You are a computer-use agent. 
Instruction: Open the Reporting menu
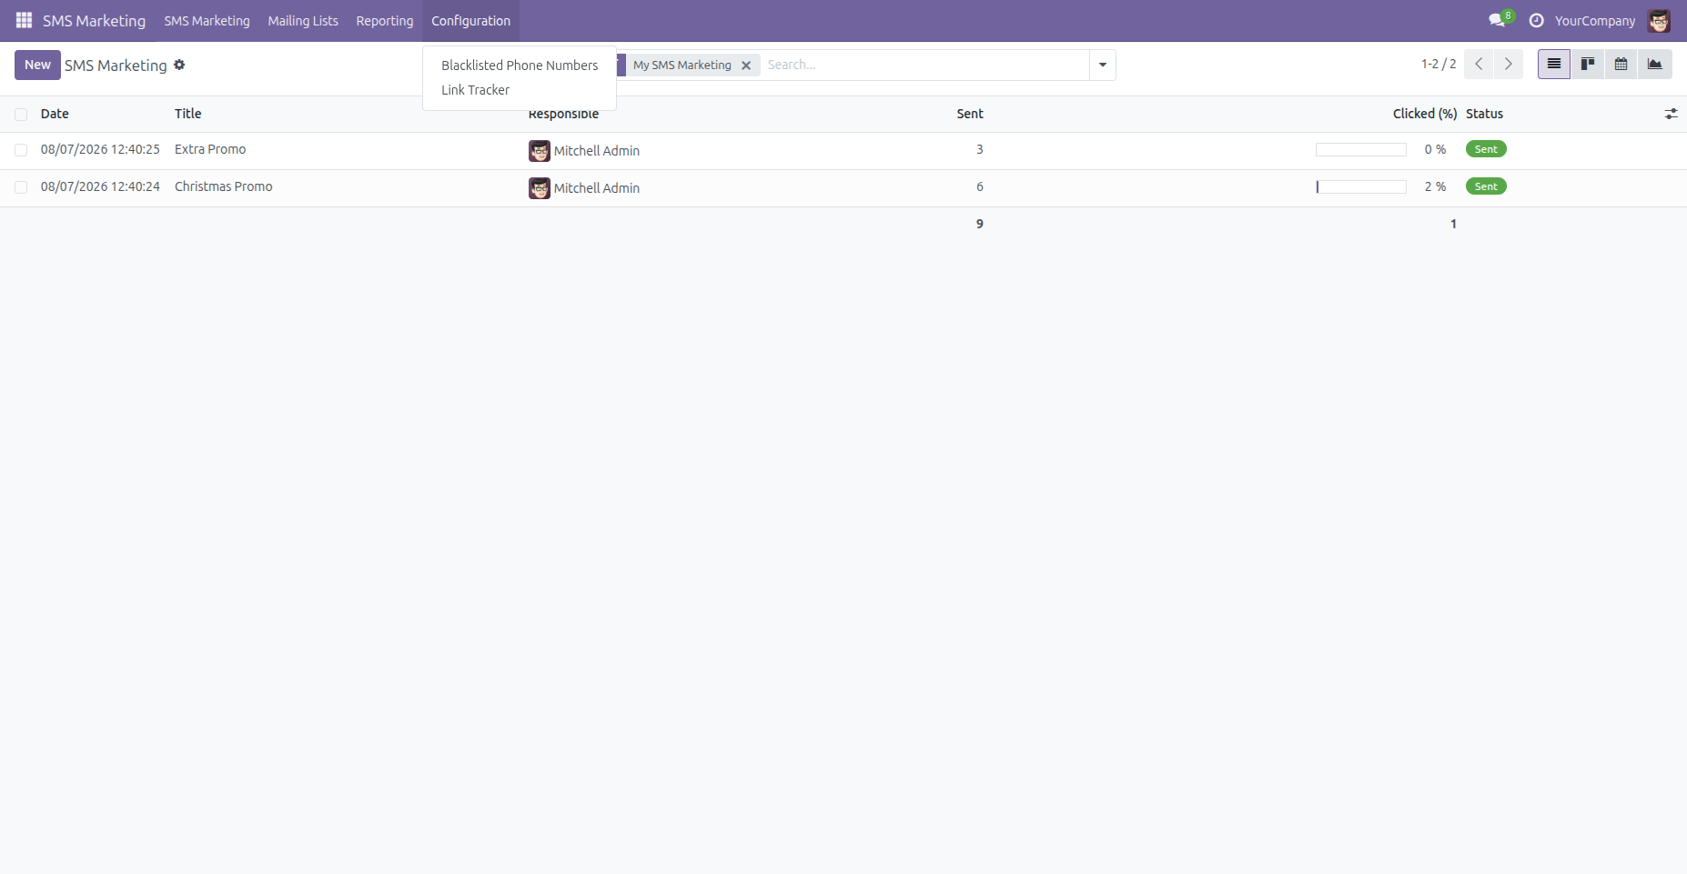pos(385,20)
